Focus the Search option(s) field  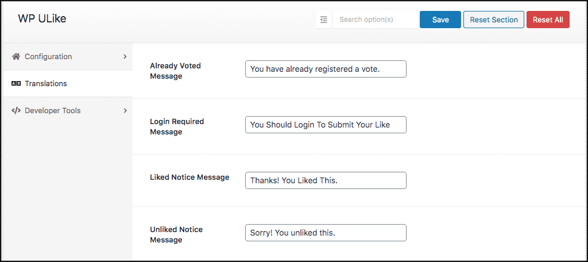[x=376, y=20]
